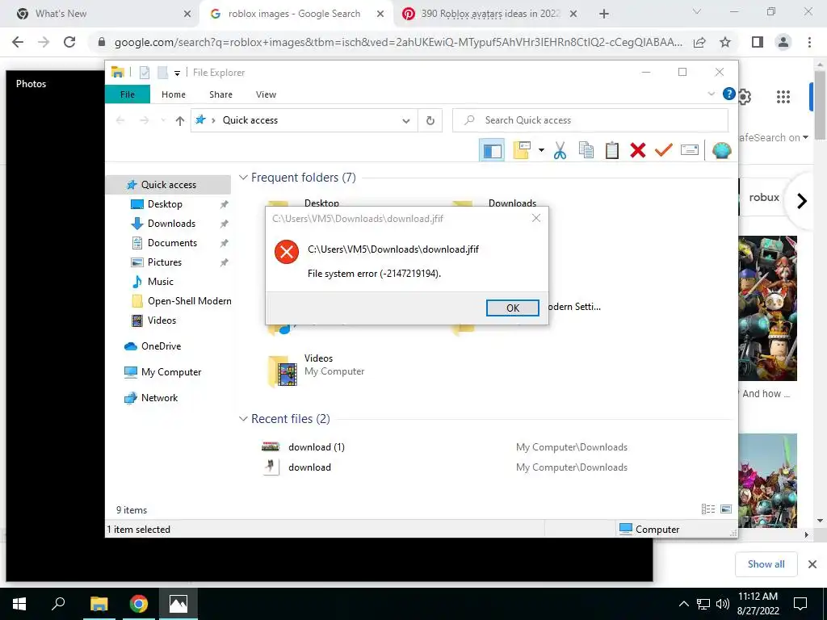The width and height of the screenshot is (827, 620).
Task: Open the File tab in File Explorer
Action: pos(127,94)
